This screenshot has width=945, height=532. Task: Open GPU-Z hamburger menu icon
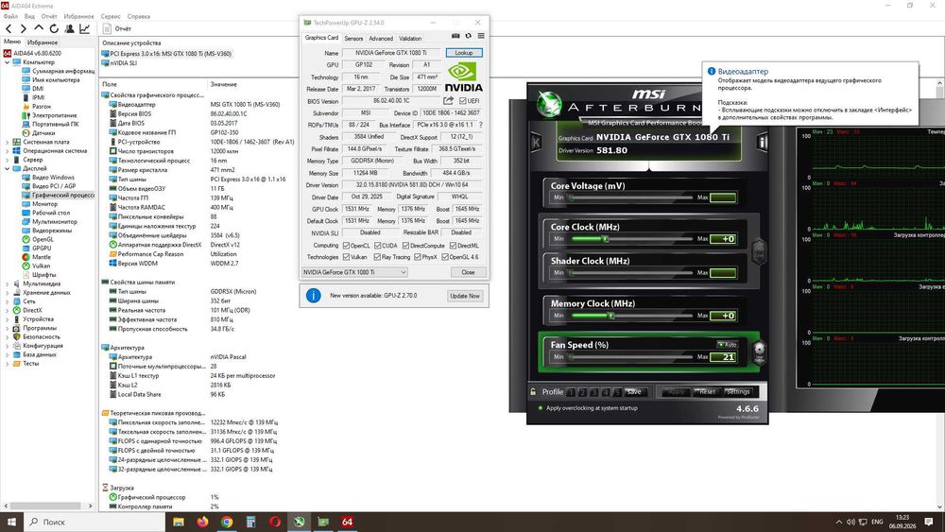coord(481,36)
